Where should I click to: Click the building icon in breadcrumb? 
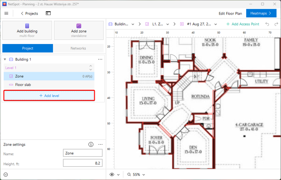(111, 24)
